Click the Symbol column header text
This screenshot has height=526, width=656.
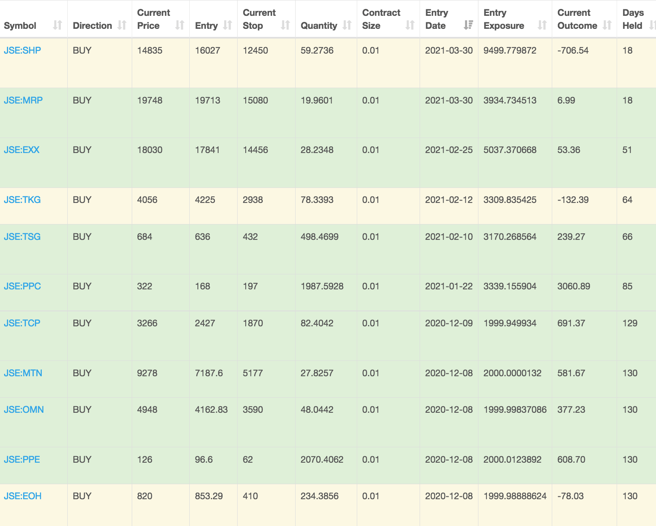pos(20,26)
